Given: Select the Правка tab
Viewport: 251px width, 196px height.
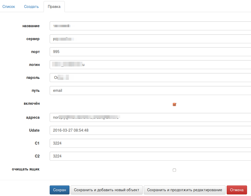Looking at the screenshot, I should click(x=54, y=7).
